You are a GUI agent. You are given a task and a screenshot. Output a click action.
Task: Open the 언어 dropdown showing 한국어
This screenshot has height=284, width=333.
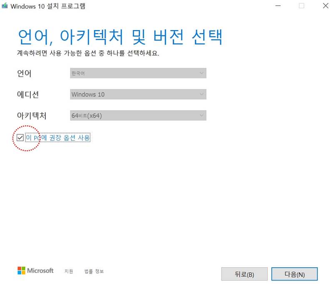click(x=138, y=73)
